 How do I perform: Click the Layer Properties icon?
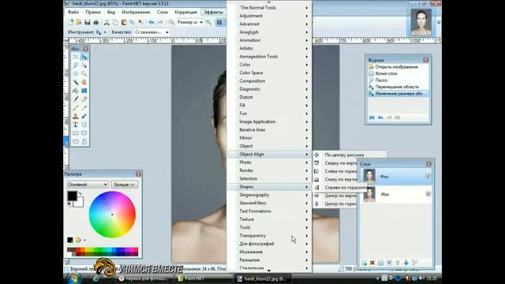pyautogui.click(x=415, y=263)
